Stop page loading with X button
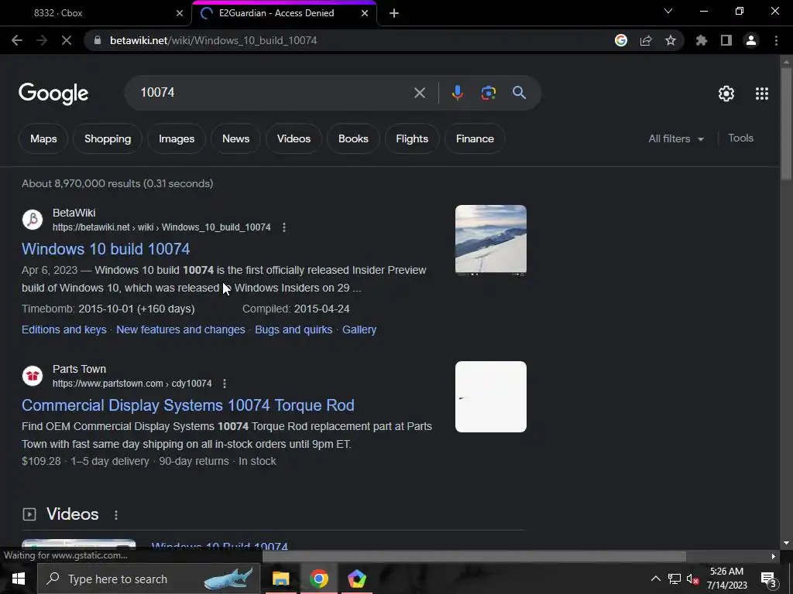The image size is (793, 594). coord(67,40)
